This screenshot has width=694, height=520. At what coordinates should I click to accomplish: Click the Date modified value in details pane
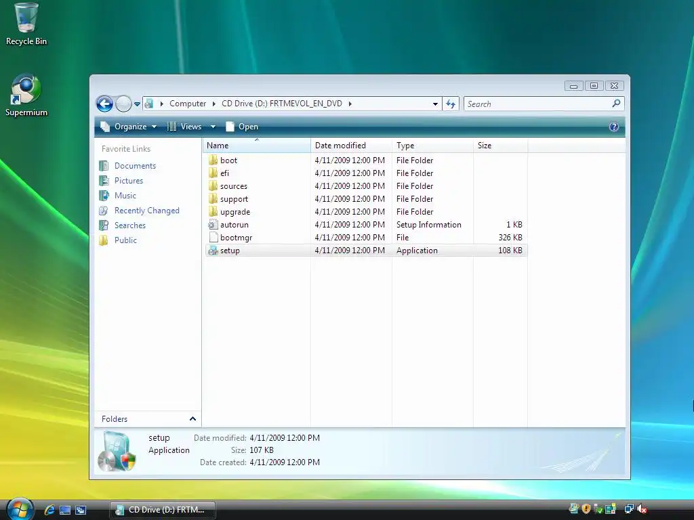click(285, 438)
